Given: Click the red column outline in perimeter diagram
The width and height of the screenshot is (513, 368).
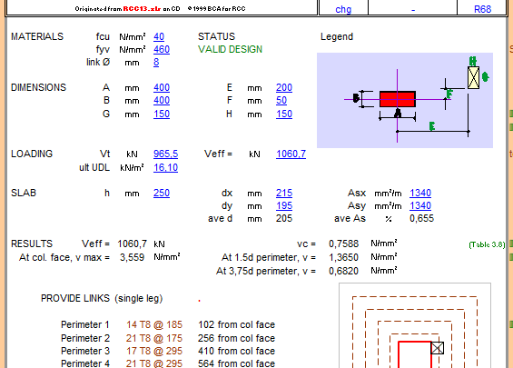Looking at the screenshot, I should tap(415, 355).
